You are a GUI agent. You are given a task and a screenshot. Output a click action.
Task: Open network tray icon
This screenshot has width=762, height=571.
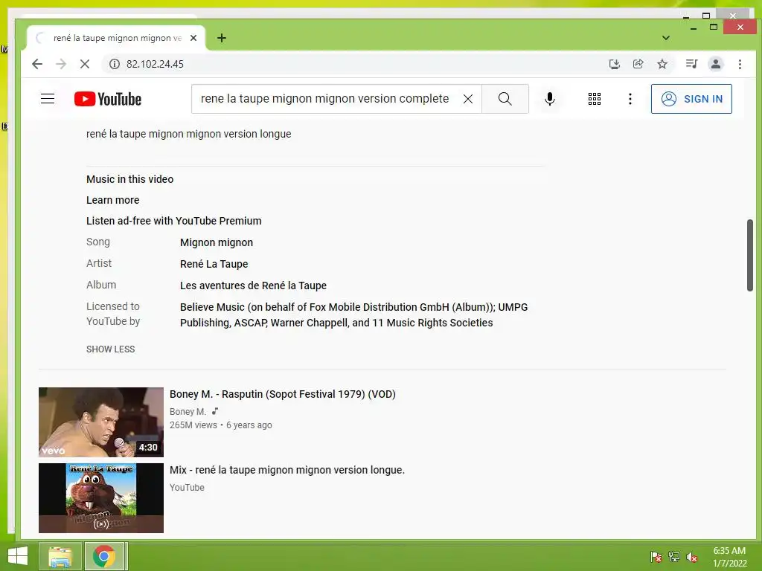click(674, 557)
